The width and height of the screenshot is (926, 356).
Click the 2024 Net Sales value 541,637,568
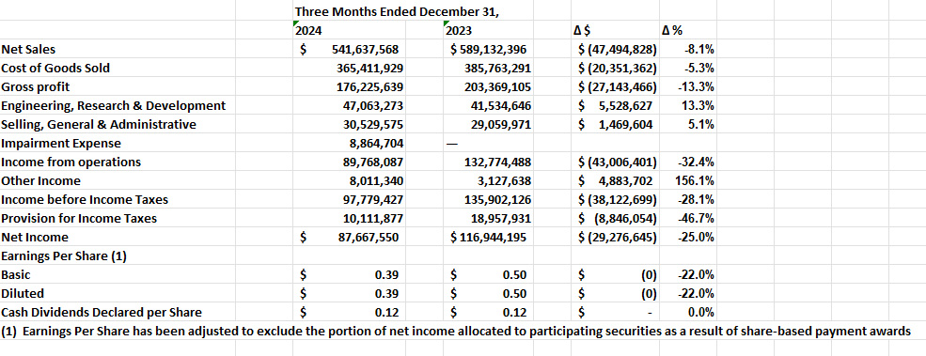click(369, 50)
